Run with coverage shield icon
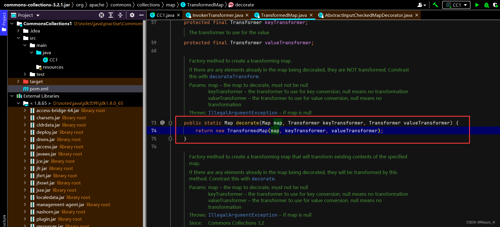 tap(495, 5)
